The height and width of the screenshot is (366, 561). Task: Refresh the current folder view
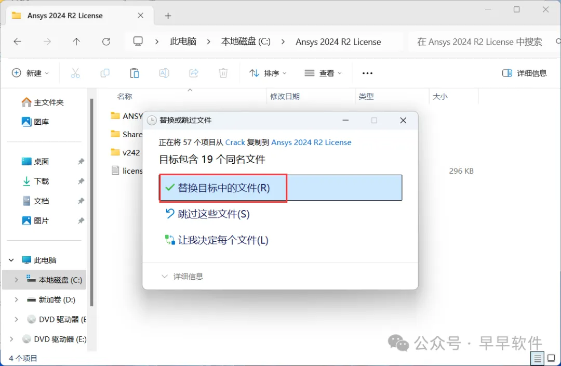[x=106, y=42]
